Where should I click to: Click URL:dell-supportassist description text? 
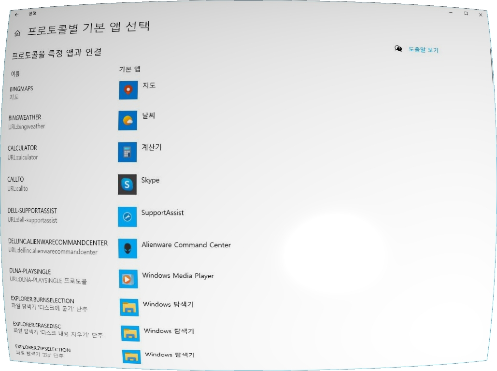coord(32,220)
